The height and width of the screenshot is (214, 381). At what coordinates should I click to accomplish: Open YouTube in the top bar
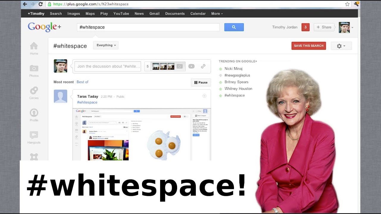click(121, 14)
